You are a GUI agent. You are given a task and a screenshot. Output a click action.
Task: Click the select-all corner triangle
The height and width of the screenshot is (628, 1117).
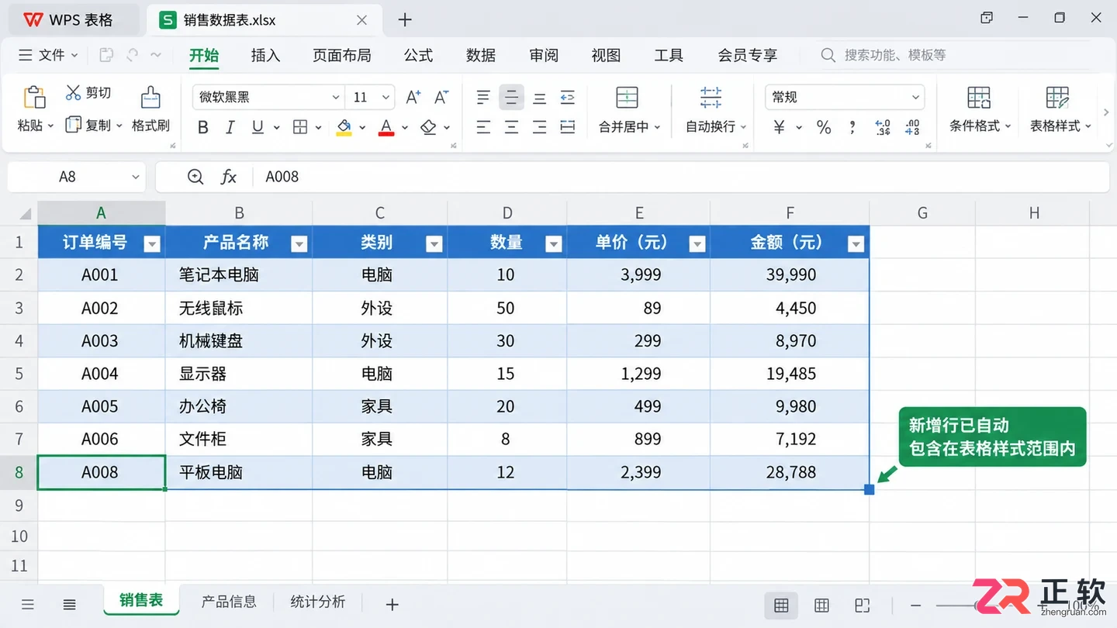pyautogui.click(x=25, y=214)
